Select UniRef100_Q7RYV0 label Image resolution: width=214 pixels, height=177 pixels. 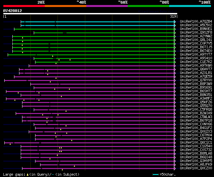pyautogui.click(x=196, y=80)
